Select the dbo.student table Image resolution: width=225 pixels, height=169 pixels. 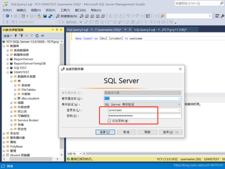point(30,98)
